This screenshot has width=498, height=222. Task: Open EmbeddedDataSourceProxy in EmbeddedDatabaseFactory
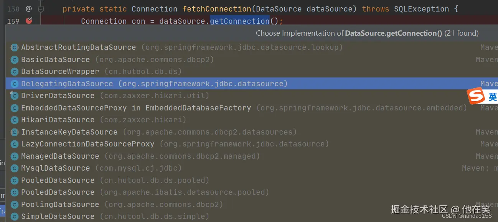point(136,108)
